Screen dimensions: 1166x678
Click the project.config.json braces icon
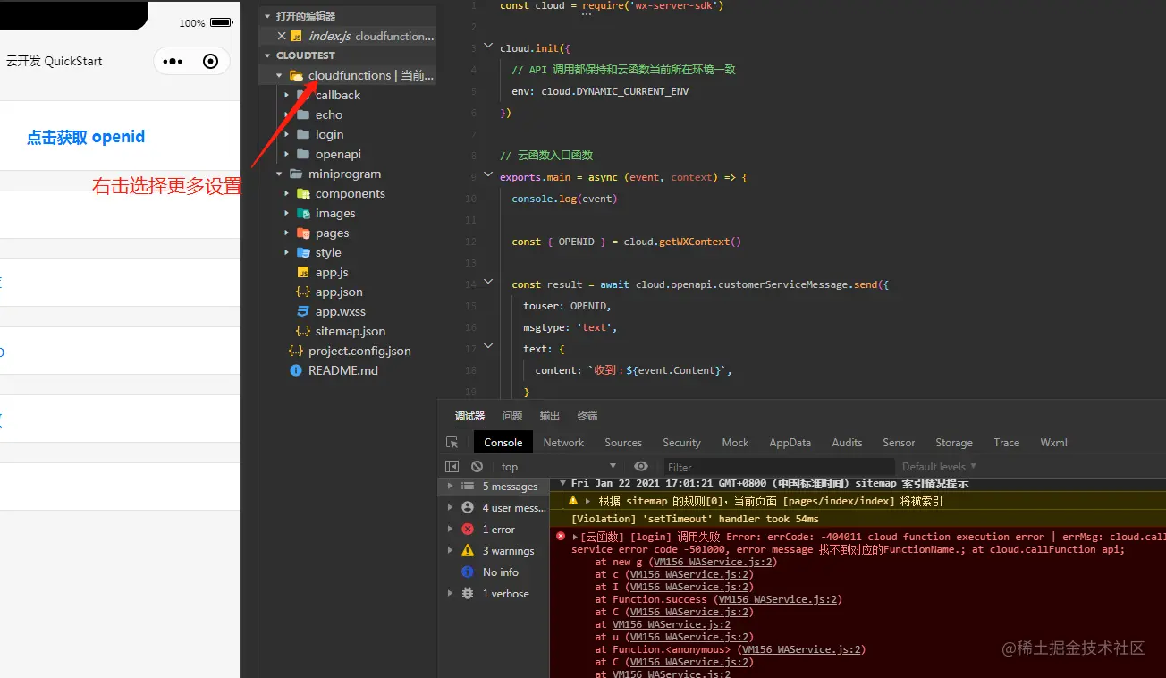pos(296,351)
